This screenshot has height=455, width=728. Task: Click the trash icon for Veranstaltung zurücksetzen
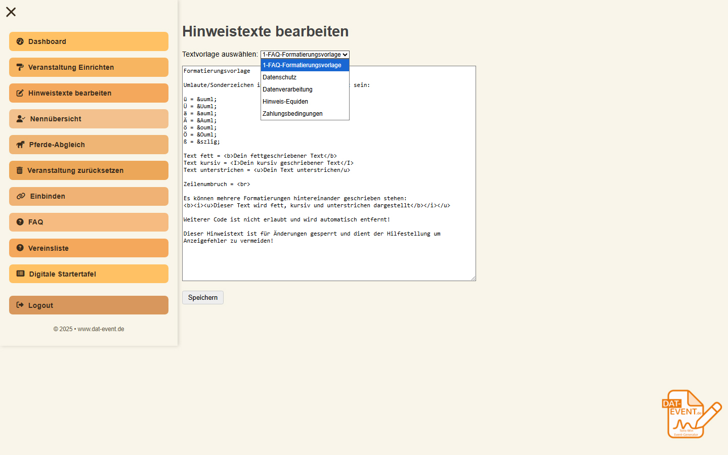(20, 170)
